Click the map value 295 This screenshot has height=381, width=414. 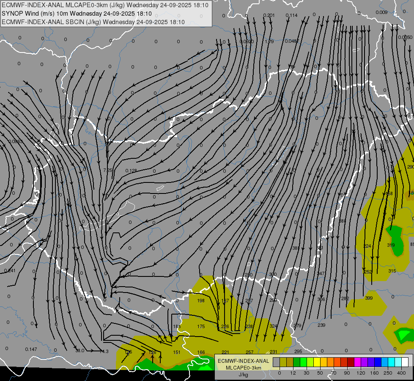[298, 351]
